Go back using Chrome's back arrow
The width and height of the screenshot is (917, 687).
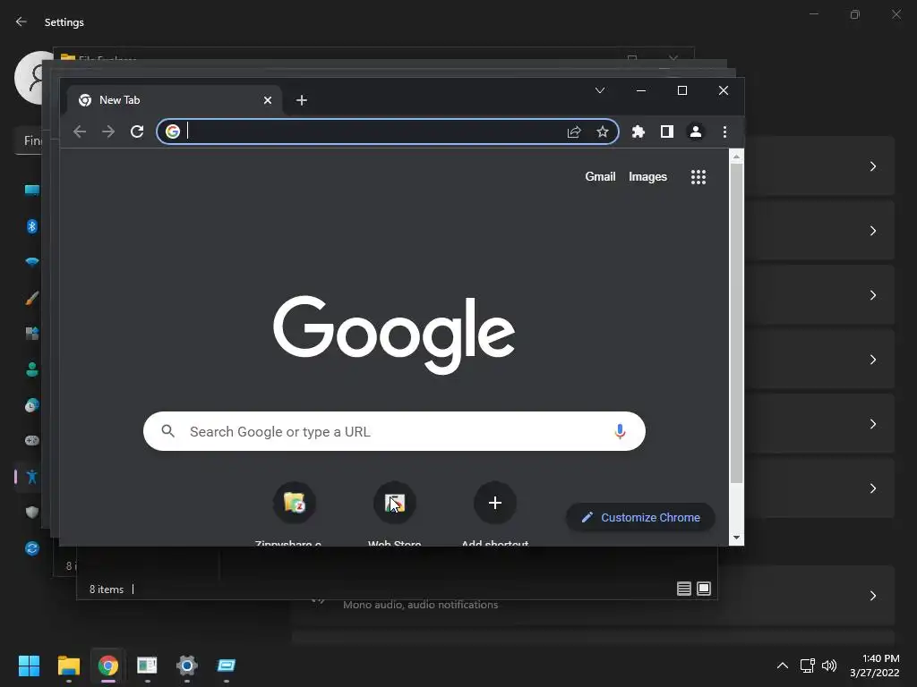click(x=80, y=131)
